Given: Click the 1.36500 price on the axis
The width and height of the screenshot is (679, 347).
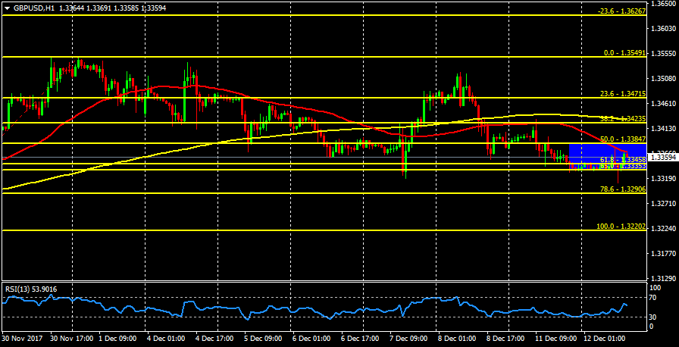Looking at the screenshot, I should (663, 4).
